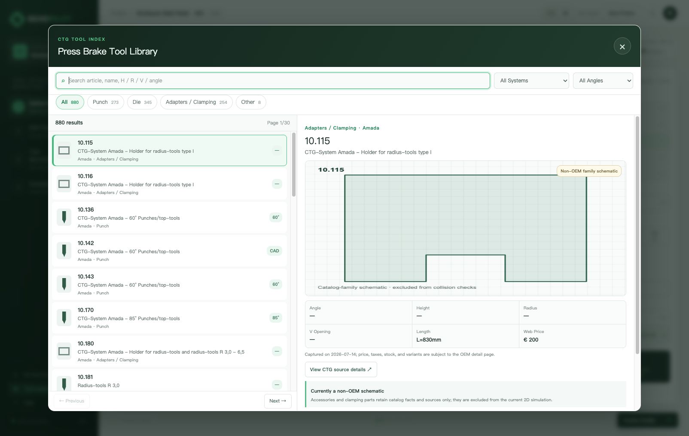This screenshot has height=436, width=689.
Task: Click the 60° badge on row 10.143
Action: (x=276, y=285)
